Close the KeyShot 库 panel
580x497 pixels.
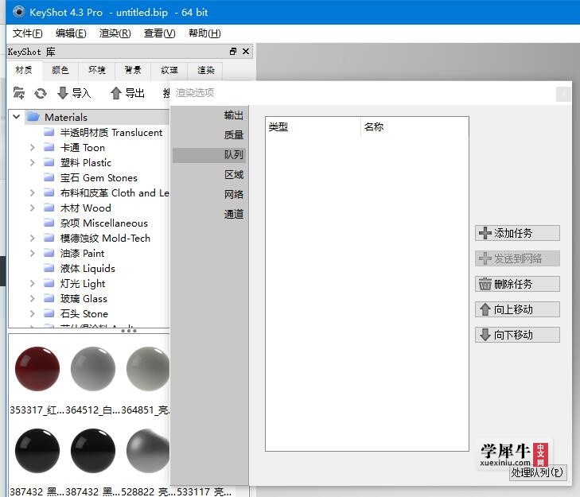pyautogui.click(x=246, y=52)
